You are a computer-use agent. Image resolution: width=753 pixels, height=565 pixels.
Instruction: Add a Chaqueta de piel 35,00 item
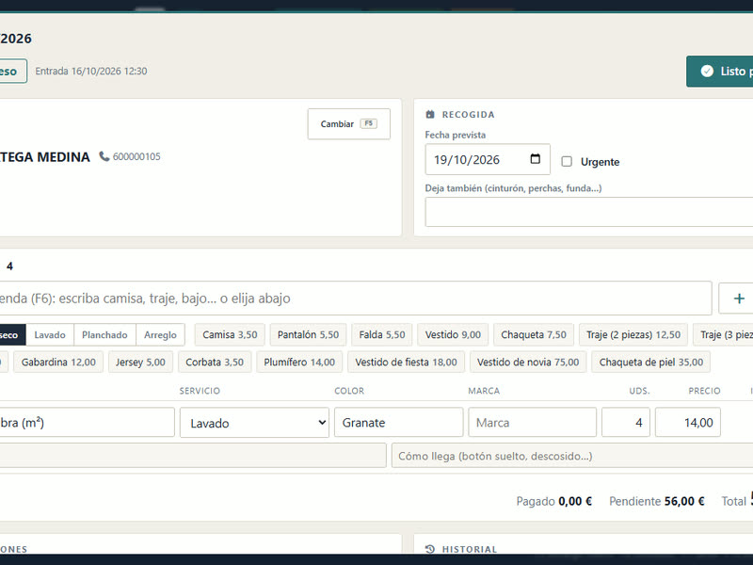point(651,363)
